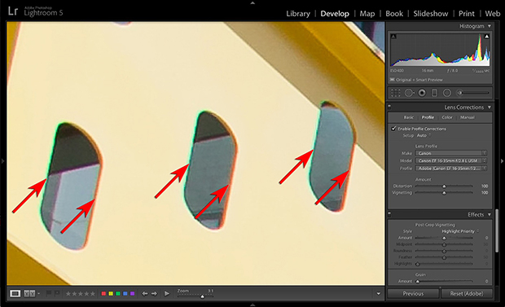Select the Graduated Filter tool

point(434,93)
